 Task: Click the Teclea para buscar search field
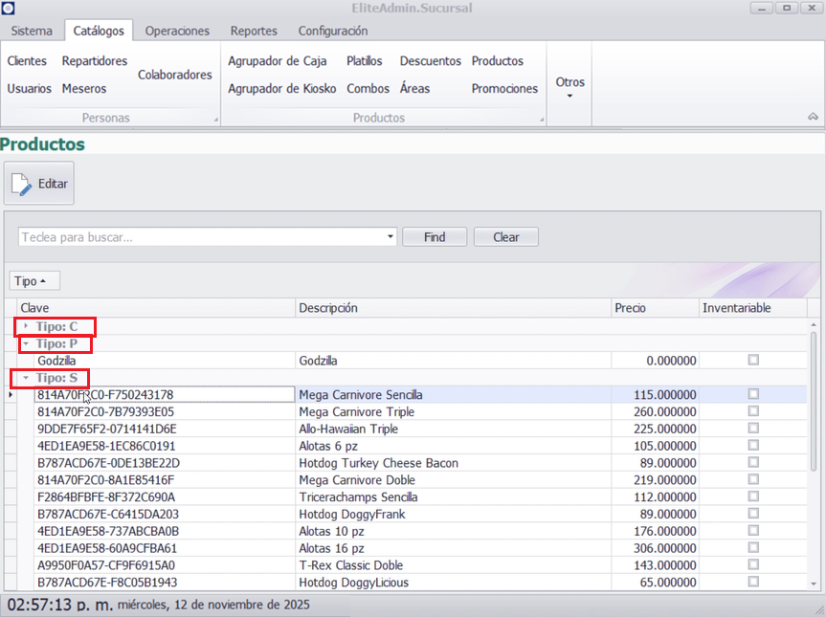[x=199, y=237]
